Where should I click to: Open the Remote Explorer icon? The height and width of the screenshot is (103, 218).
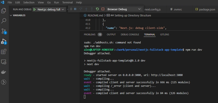(4, 62)
